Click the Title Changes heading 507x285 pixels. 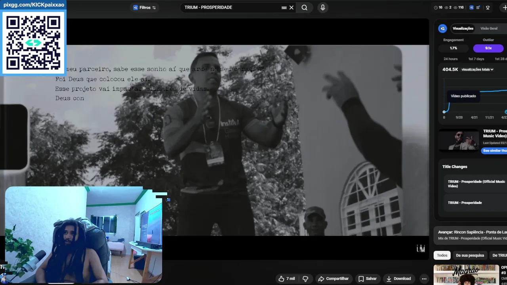455,167
